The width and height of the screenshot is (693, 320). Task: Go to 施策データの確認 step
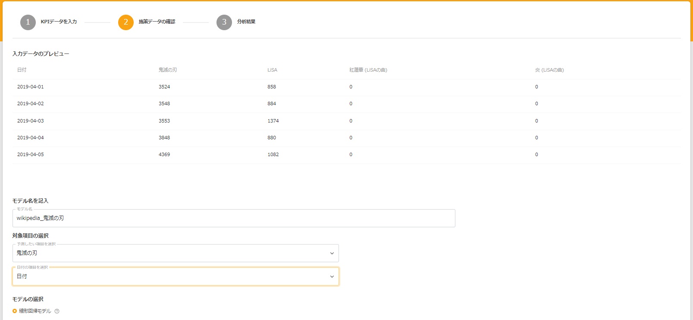(x=157, y=22)
